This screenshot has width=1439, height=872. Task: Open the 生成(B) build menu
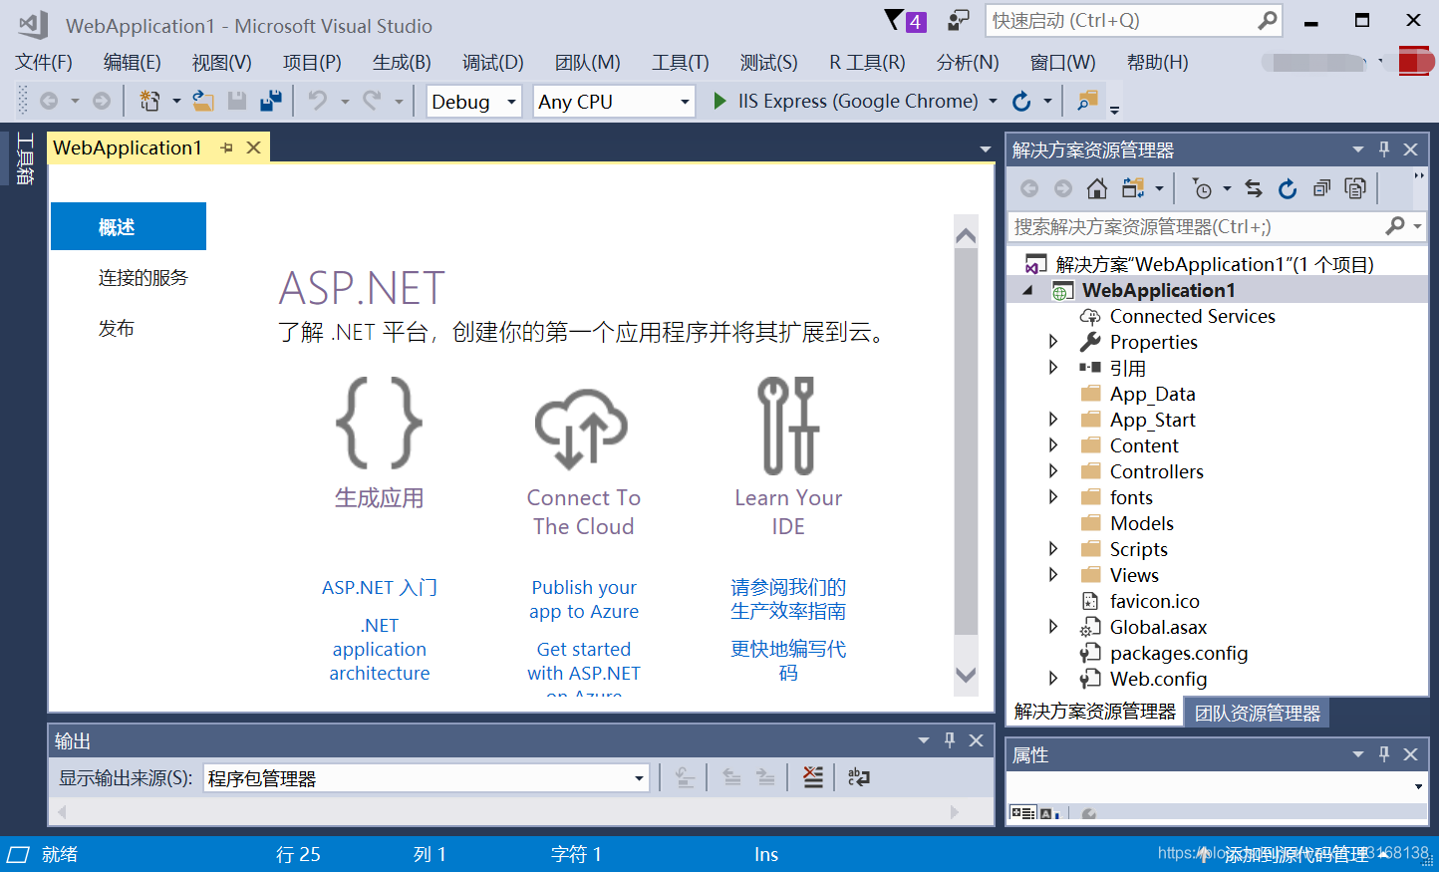click(402, 62)
